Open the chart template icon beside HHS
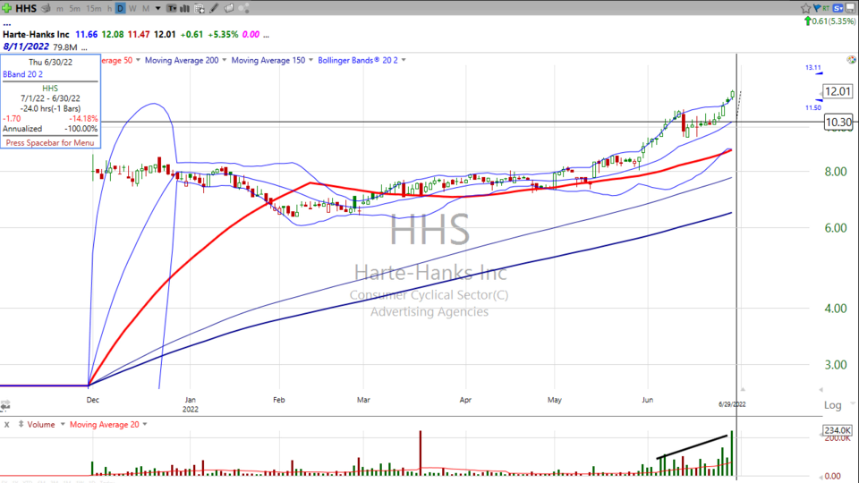This screenshot has height=483, width=859. [x=46, y=8]
